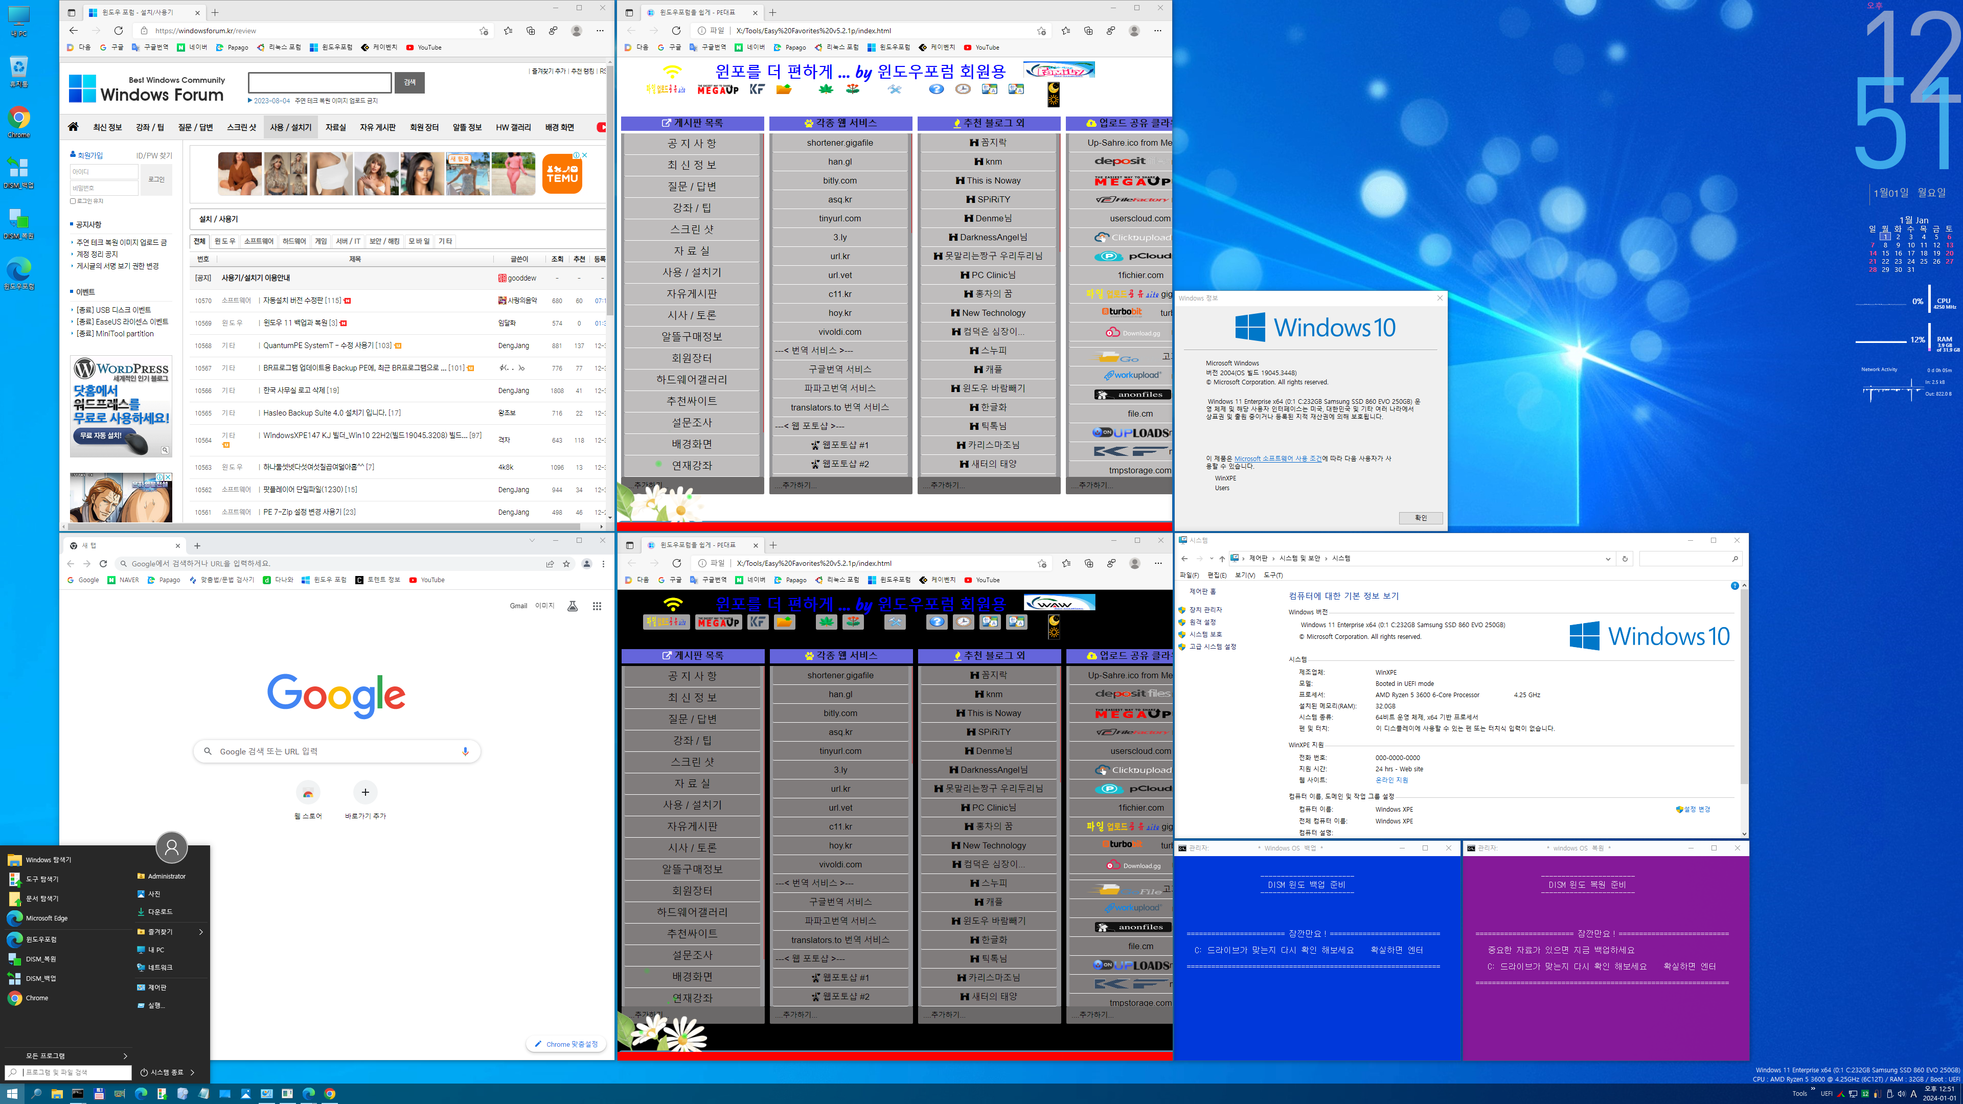
Task: Expand 즐겨찾기 submenu arrow in Start menu
Action: point(201,932)
